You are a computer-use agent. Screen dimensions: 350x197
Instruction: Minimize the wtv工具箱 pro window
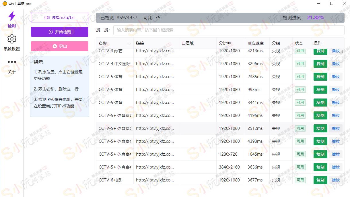(x=319, y=4)
